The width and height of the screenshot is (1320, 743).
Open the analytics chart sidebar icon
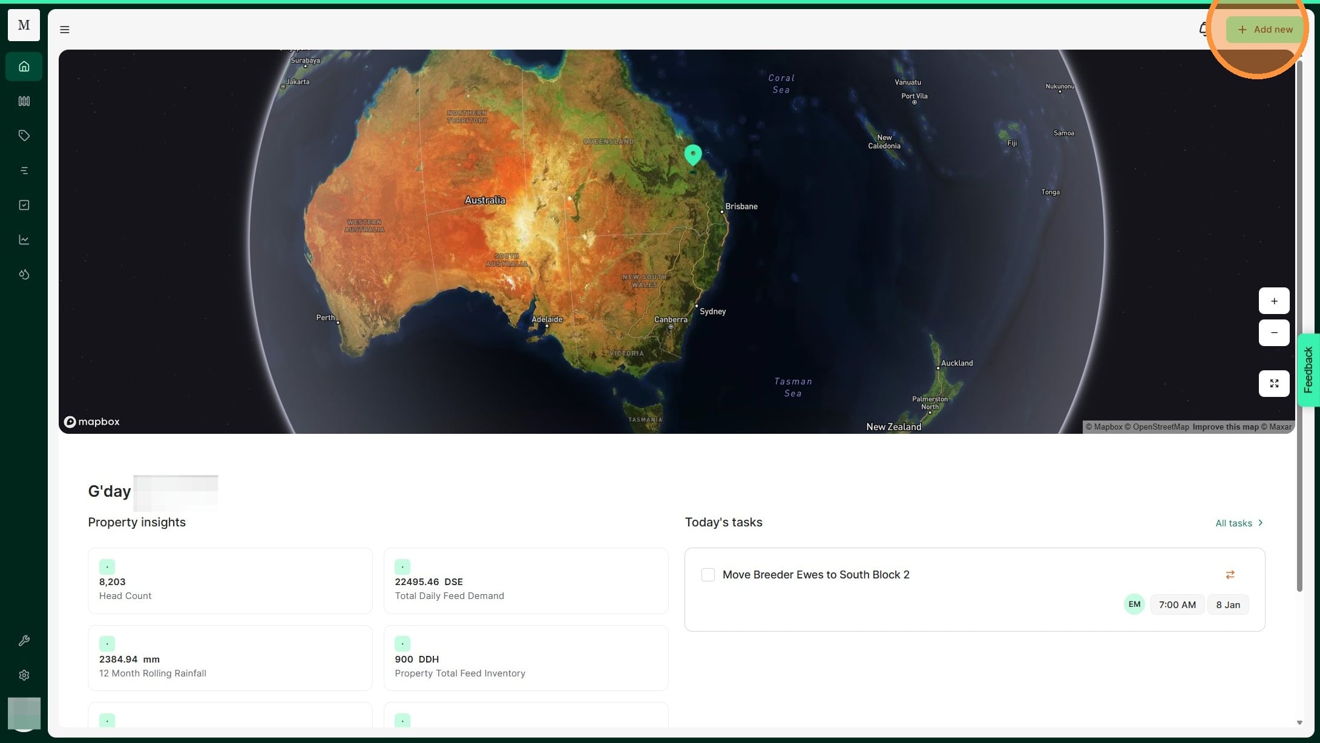pos(24,240)
